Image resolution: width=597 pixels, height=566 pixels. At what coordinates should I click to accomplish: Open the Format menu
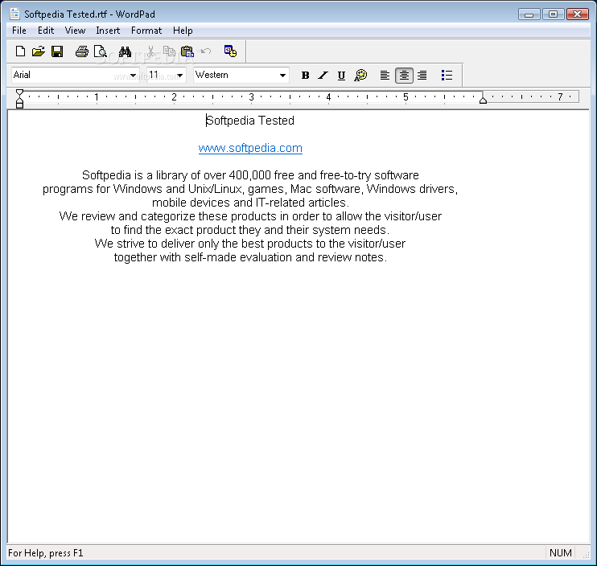pos(146,31)
